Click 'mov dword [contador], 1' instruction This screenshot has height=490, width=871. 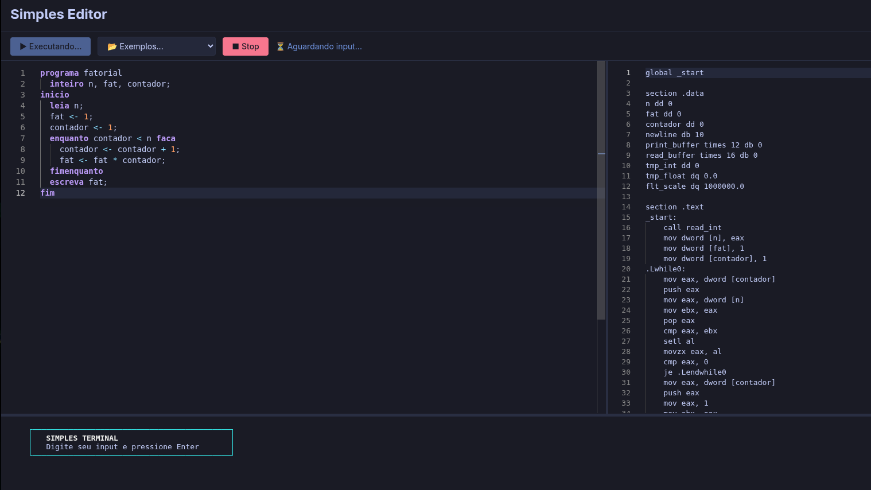[715, 259]
